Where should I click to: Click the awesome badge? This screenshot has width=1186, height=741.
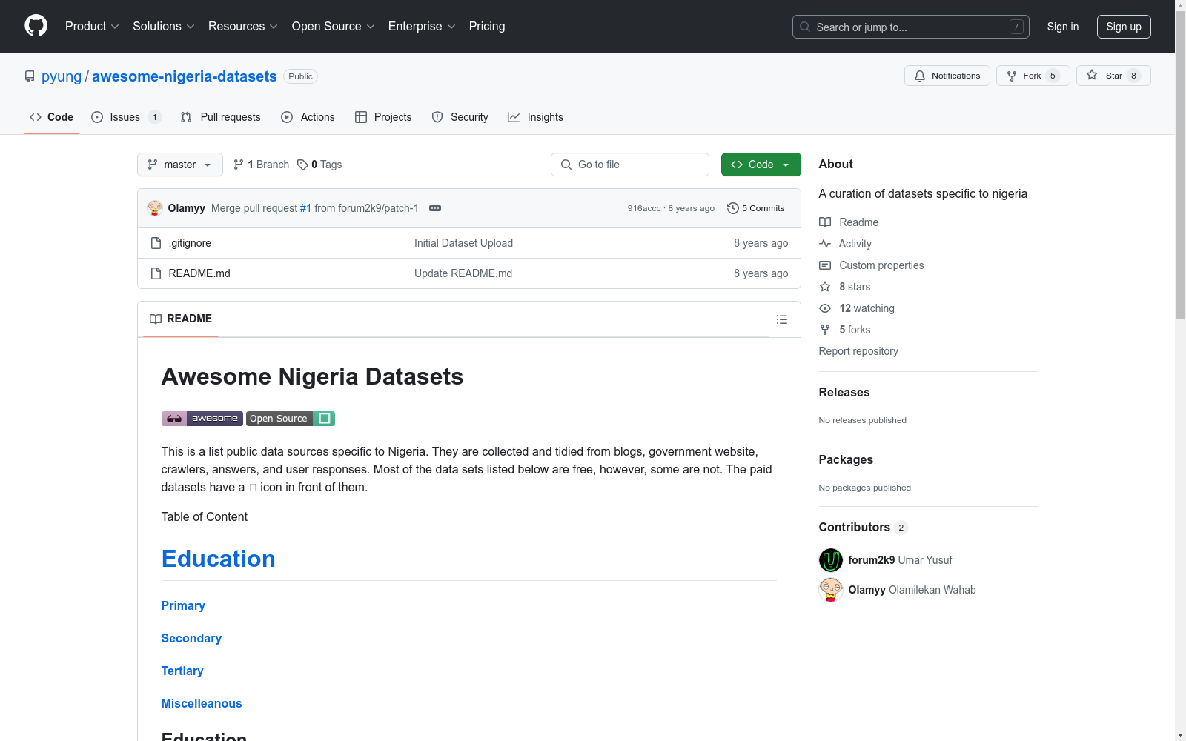(x=202, y=419)
